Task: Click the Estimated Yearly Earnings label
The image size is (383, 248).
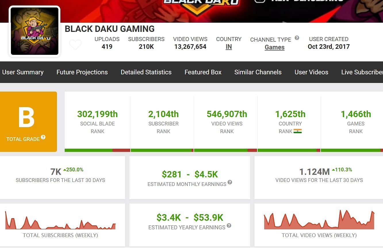Action: click(x=187, y=227)
